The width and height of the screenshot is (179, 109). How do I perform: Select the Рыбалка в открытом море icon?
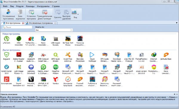pyautogui.click(x=92, y=79)
